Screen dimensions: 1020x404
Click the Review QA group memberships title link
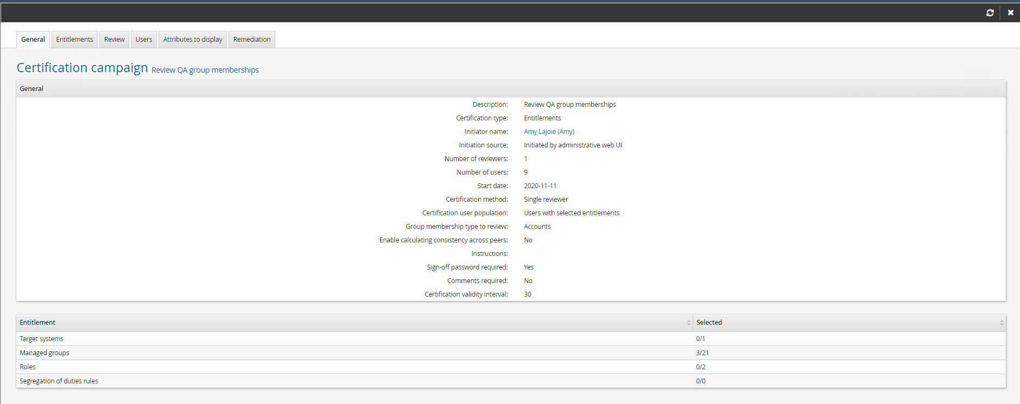pyautogui.click(x=205, y=70)
